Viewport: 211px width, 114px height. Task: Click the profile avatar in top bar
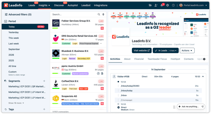181,5
